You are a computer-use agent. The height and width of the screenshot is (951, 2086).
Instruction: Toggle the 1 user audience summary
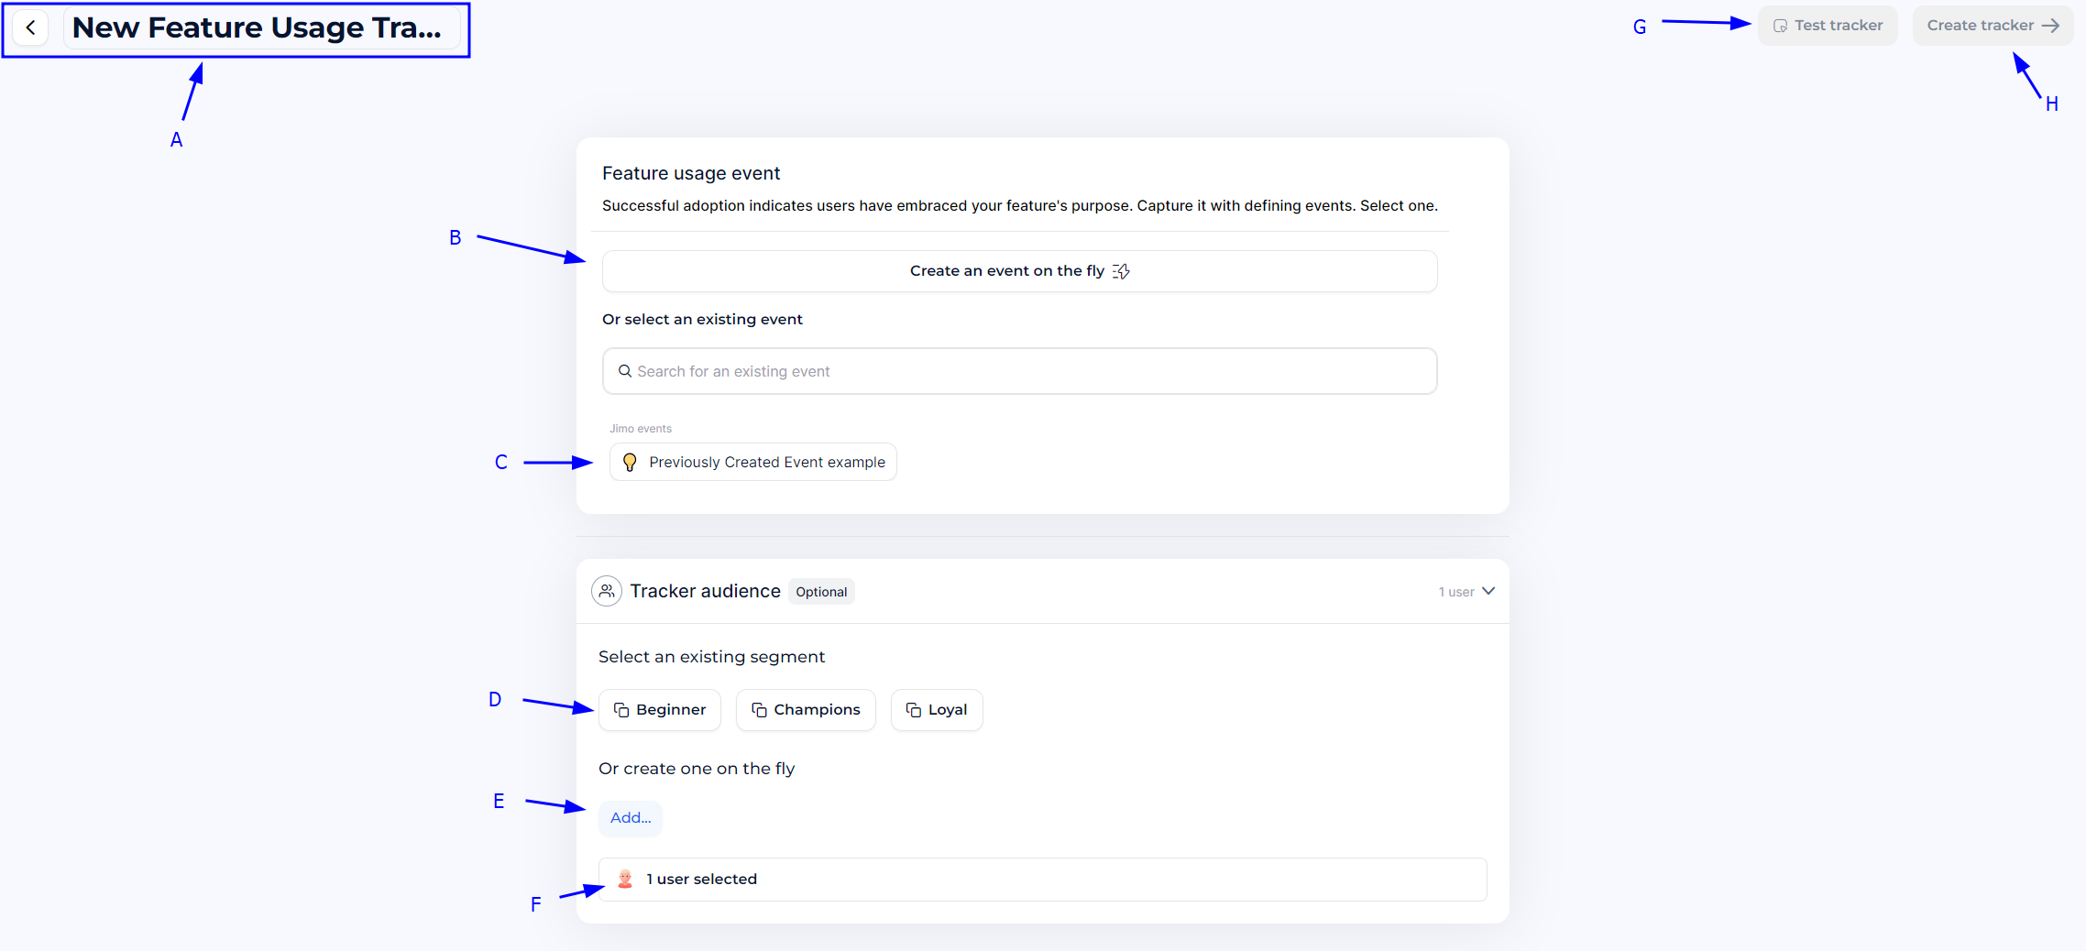click(x=1455, y=592)
